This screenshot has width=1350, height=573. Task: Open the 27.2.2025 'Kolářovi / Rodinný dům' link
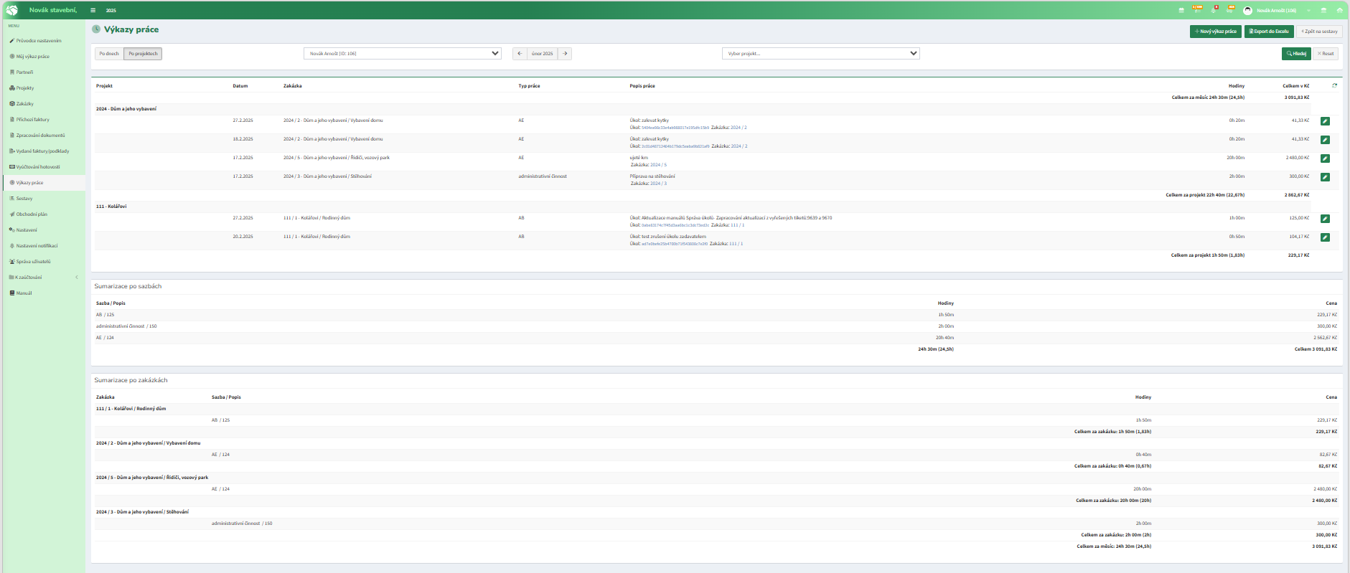(x=317, y=218)
